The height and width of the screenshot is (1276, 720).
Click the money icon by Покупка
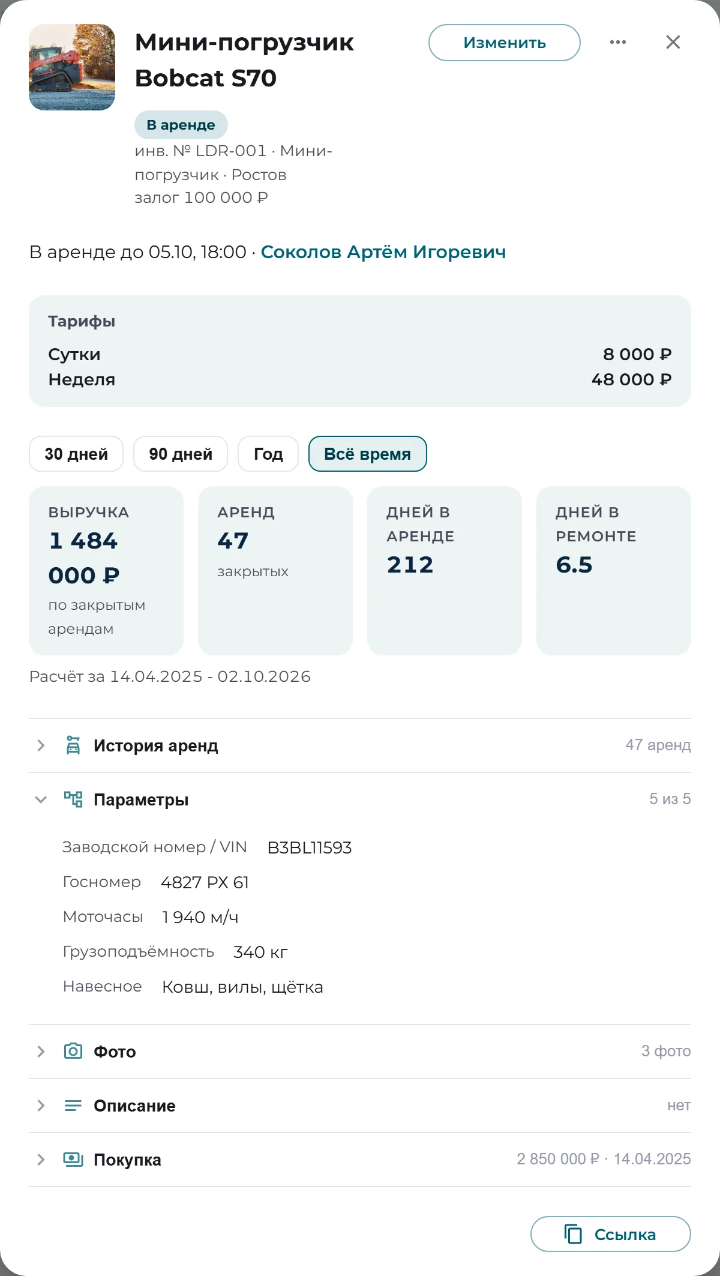point(73,1159)
